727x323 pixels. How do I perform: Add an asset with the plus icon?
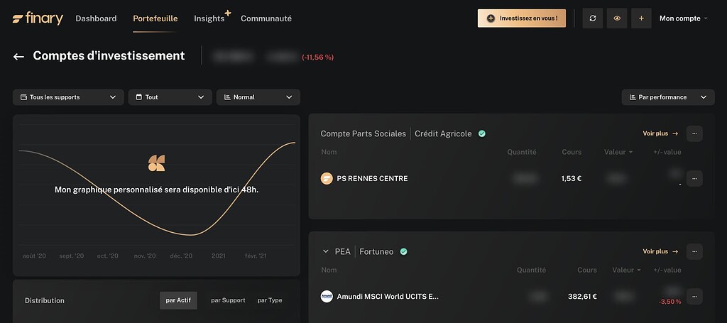point(641,18)
